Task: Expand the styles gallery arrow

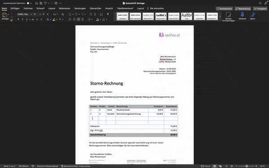Action: point(220,16)
